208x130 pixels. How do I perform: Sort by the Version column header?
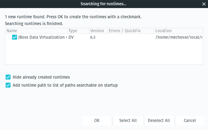pos(98,31)
